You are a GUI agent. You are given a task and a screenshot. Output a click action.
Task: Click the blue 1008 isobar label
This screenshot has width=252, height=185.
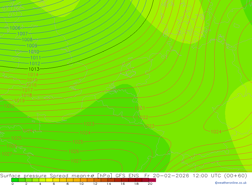point(27,39)
